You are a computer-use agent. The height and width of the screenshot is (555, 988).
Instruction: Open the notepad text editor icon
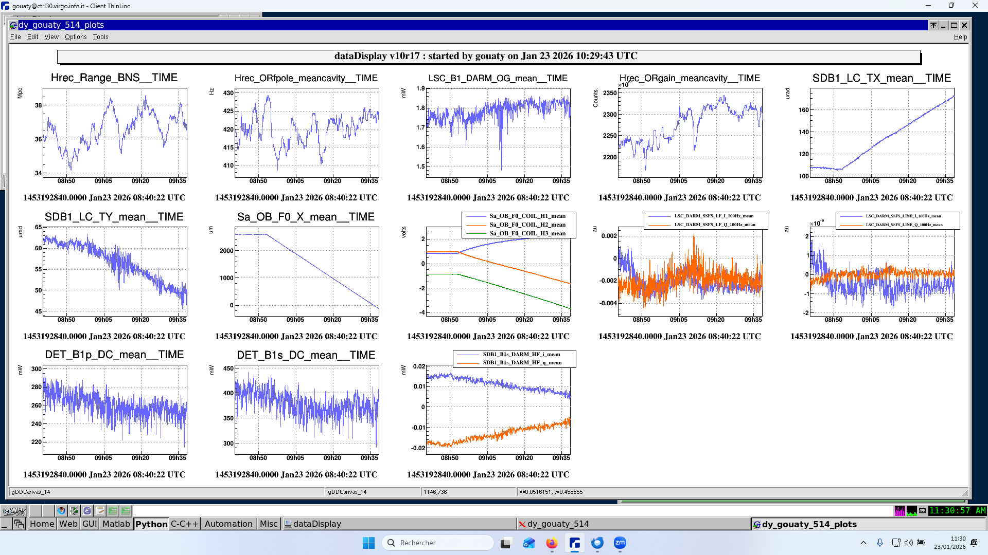(x=100, y=511)
